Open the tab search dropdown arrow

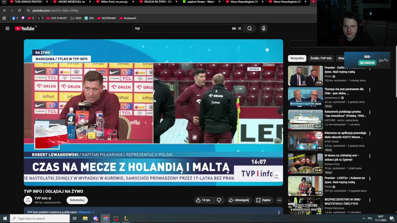pyautogui.click(x=4, y=2)
